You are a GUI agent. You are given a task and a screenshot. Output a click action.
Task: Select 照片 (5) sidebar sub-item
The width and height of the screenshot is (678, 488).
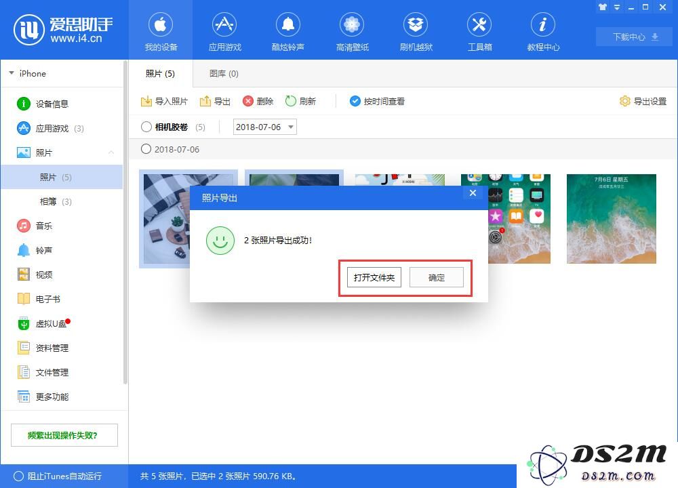(x=62, y=177)
